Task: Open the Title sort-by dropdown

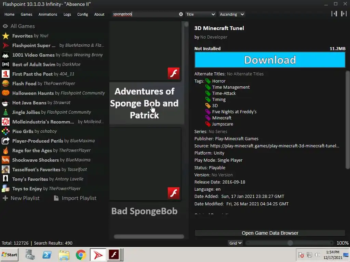Action: [200, 14]
